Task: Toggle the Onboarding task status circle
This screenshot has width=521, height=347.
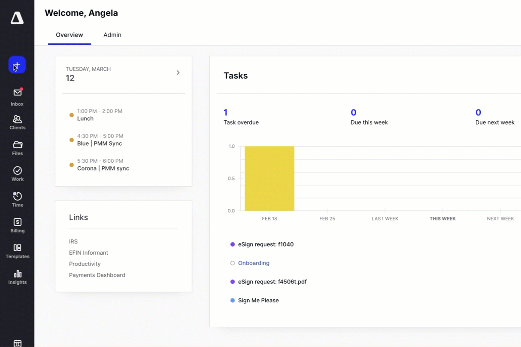Action: [x=233, y=263]
